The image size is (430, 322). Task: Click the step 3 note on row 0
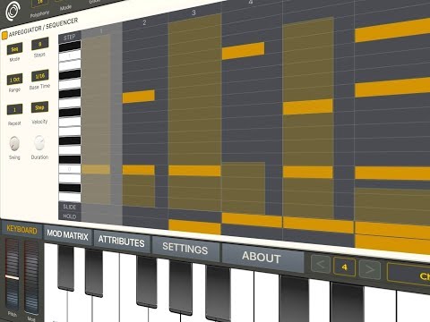pos(194,171)
